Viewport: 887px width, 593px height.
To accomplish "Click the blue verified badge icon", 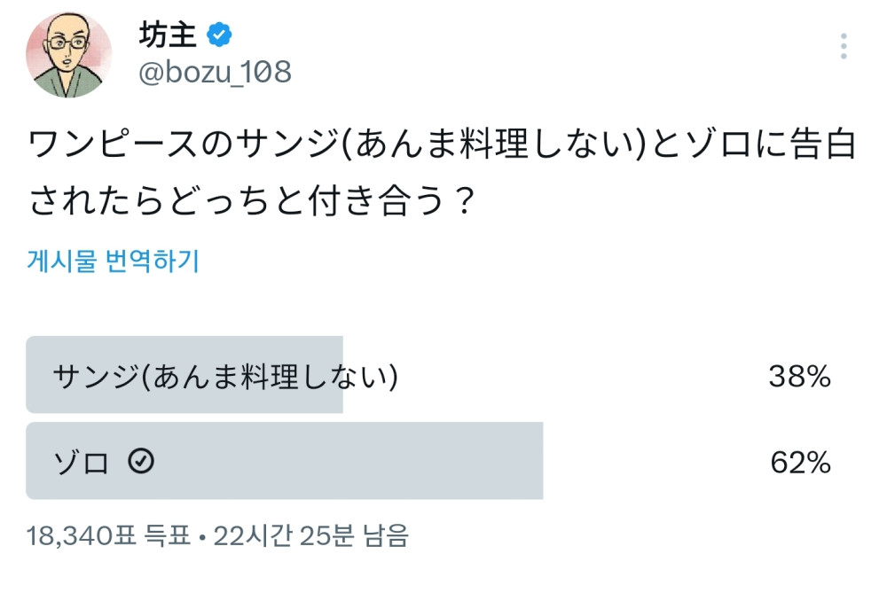I will (219, 35).
